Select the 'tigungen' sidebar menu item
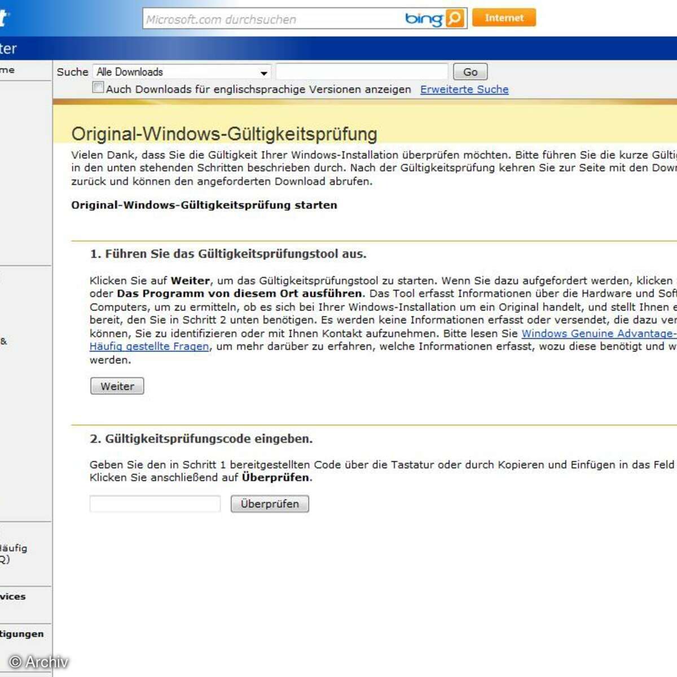The width and height of the screenshot is (677, 677). click(21, 634)
